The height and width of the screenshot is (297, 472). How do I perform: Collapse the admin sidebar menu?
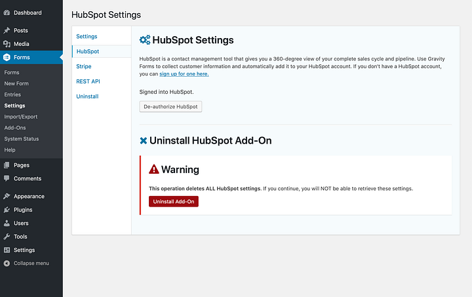click(31, 264)
